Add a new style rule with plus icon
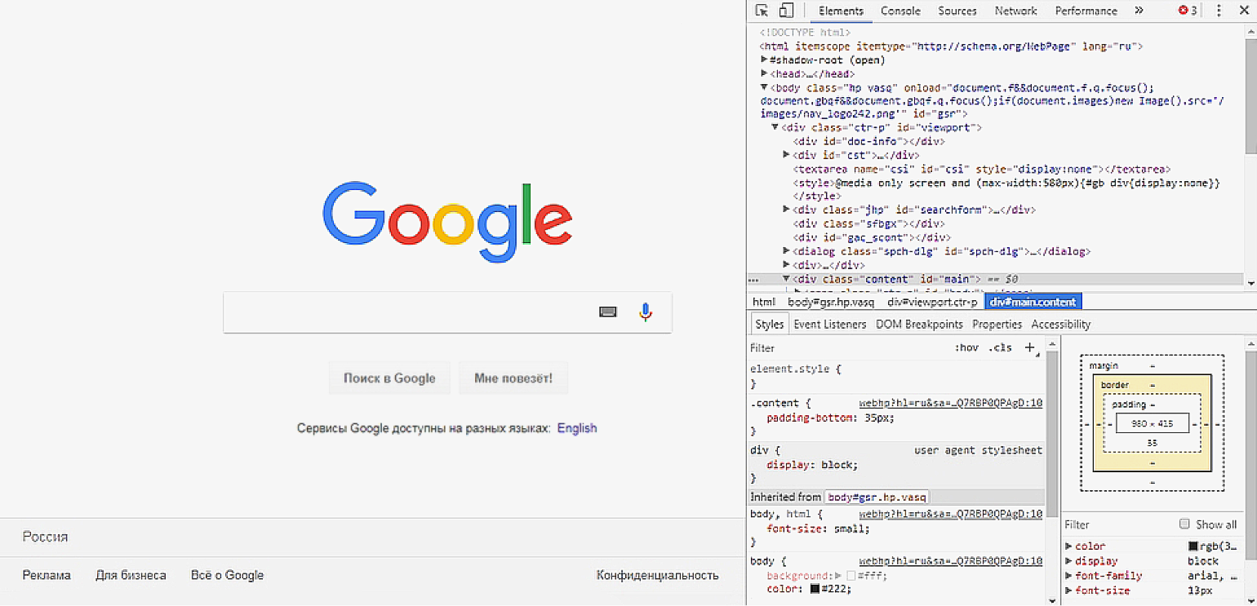1257x606 pixels. click(x=1030, y=347)
